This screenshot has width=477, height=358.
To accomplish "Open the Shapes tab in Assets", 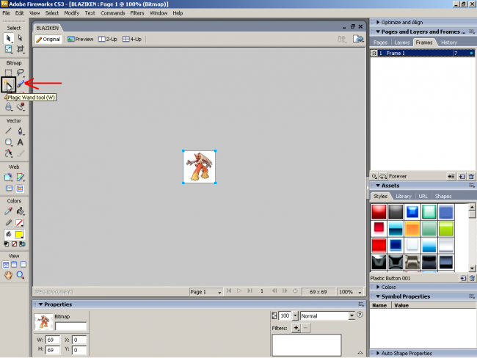I will pyautogui.click(x=443, y=196).
